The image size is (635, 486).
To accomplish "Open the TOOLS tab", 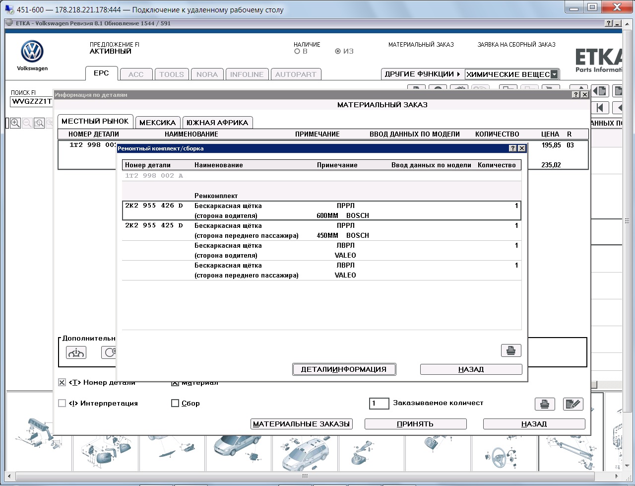I will pos(172,74).
